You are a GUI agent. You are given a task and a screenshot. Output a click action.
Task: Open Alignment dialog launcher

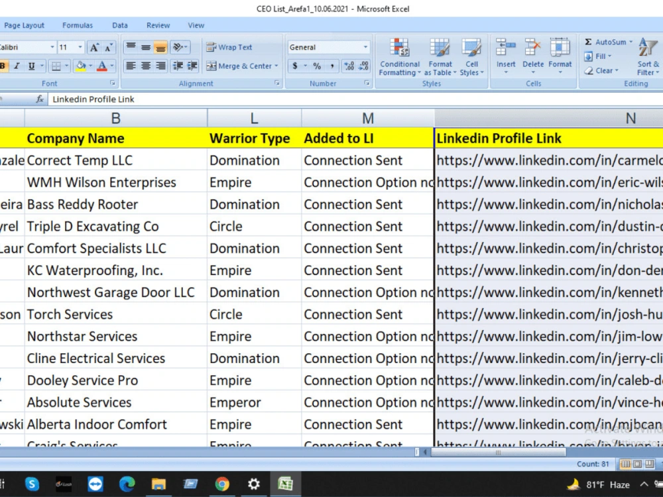(x=277, y=83)
